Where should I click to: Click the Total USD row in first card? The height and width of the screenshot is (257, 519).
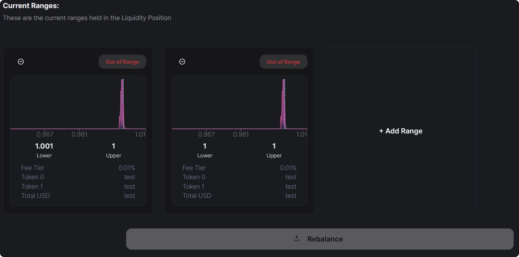78,196
